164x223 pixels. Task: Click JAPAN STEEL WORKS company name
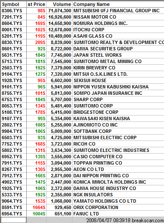click(97, 55)
